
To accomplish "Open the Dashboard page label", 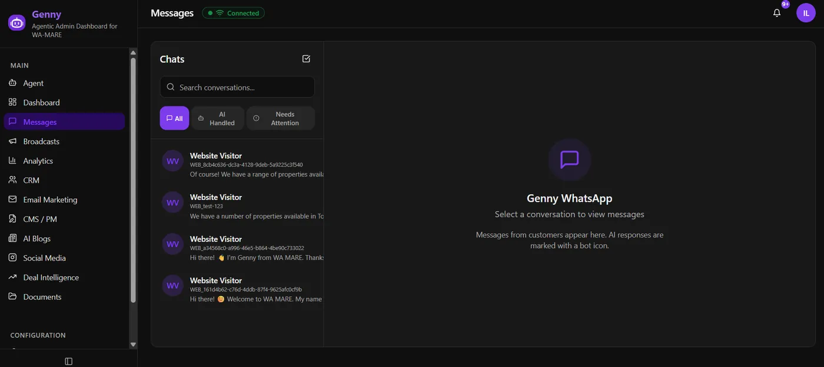I will click(x=42, y=102).
